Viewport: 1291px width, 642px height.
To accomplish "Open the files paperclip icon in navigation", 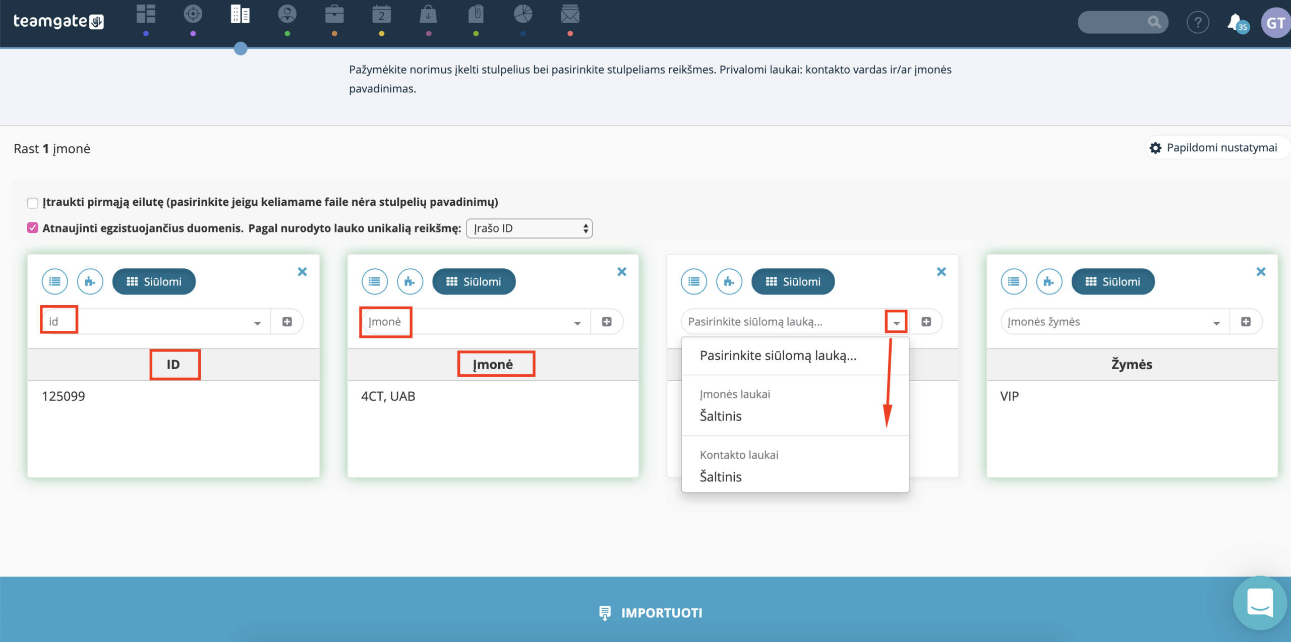I will (476, 14).
